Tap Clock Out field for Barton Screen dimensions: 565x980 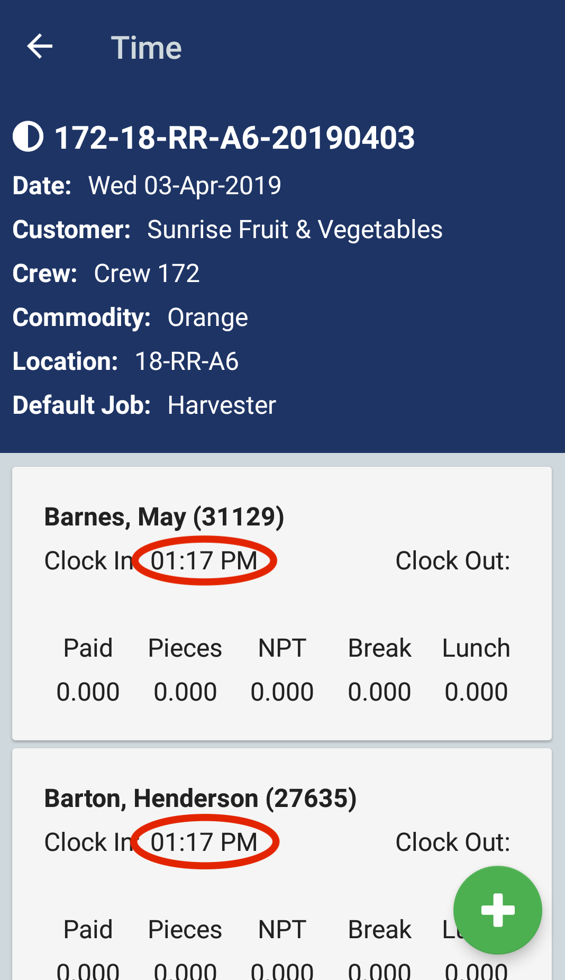(x=452, y=842)
